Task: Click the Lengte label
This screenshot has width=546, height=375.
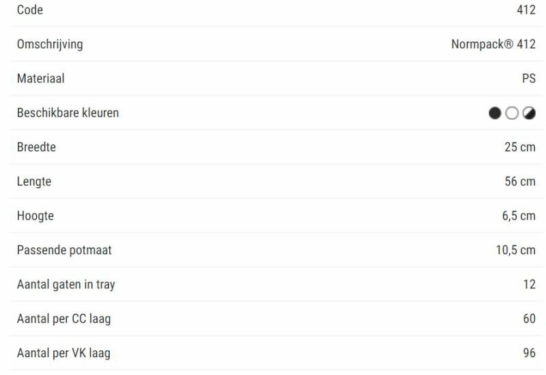Action: 34,181
